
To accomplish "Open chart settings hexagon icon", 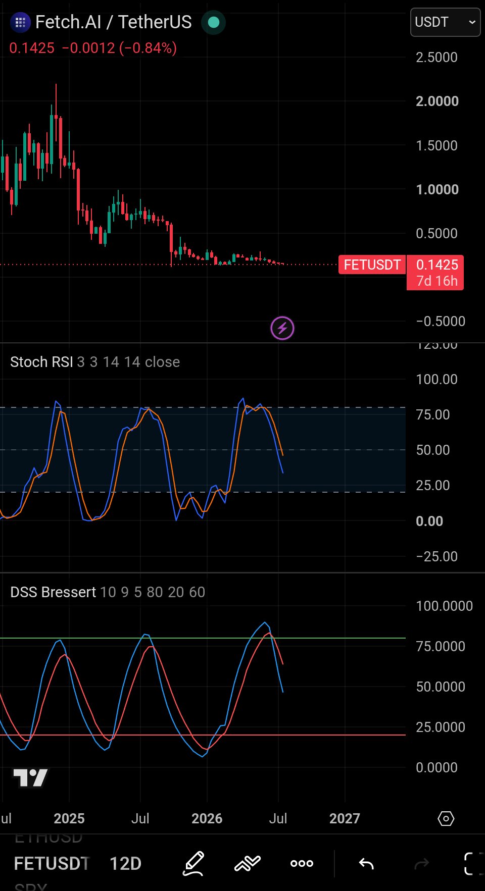I will [x=446, y=818].
